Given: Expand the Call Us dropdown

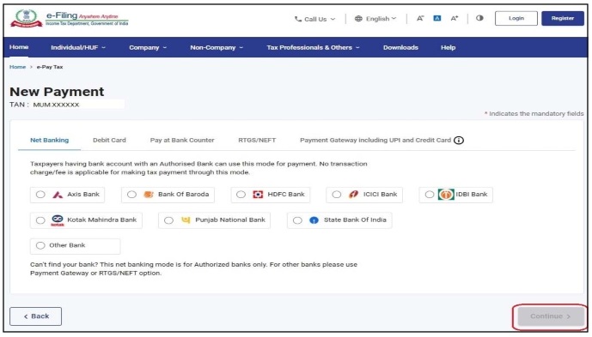Looking at the screenshot, I should click(314, 19).
